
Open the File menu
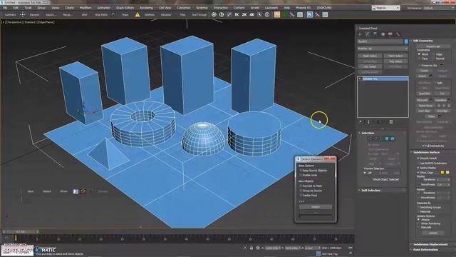pyautogui.click(x=5, y=8)
